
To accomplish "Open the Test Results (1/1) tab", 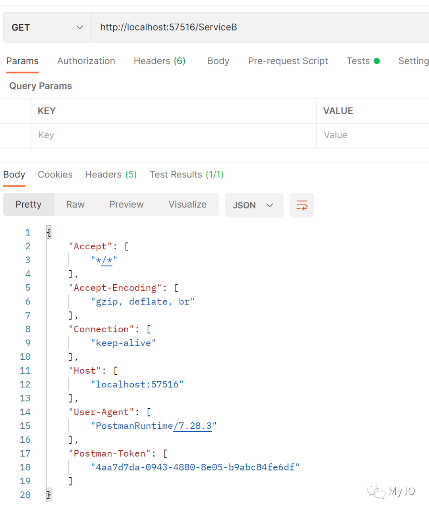I will point(186,175).
